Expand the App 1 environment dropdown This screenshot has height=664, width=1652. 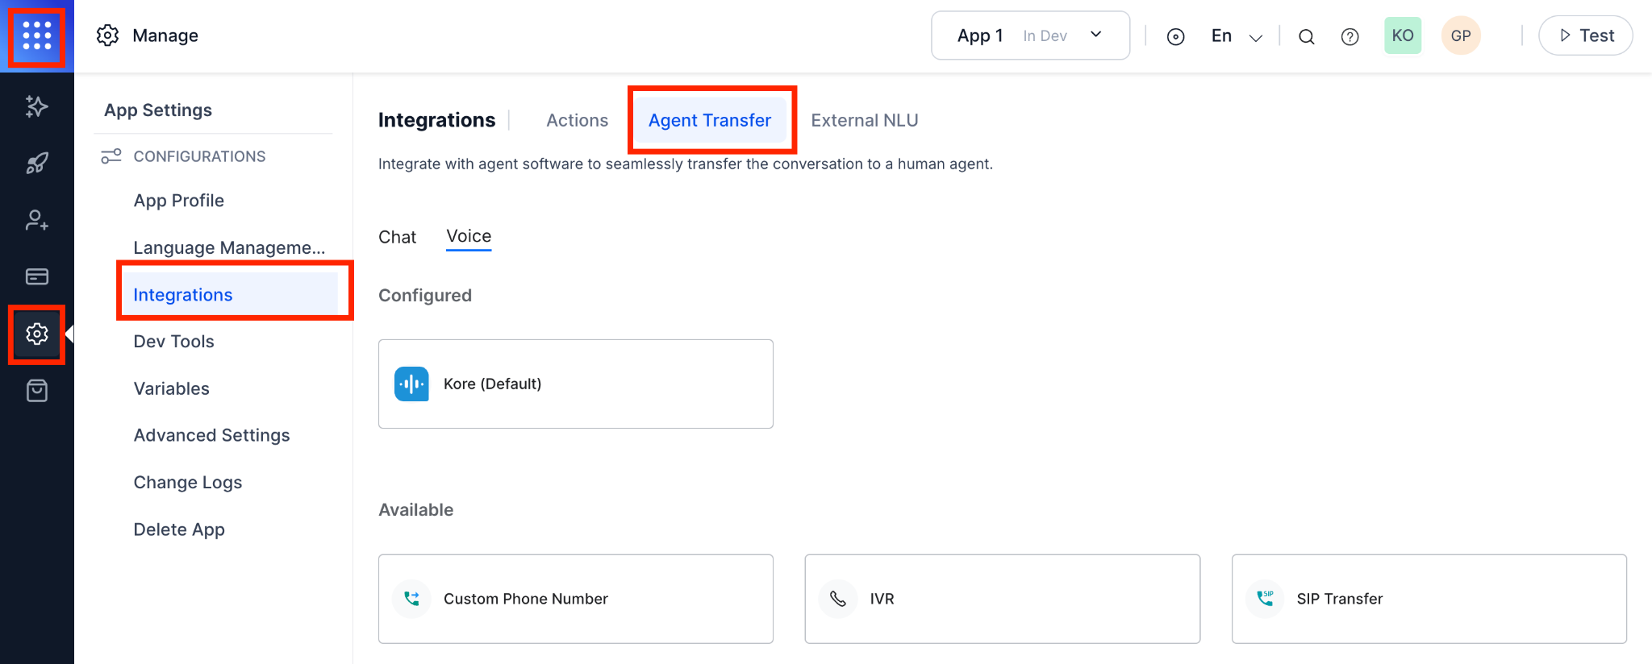pyautogui.click(x=1096, y=35)
